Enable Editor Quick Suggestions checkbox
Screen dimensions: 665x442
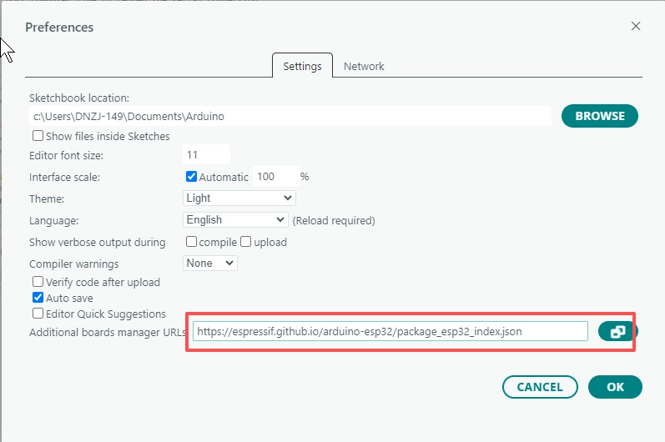[x=38, y=314]
